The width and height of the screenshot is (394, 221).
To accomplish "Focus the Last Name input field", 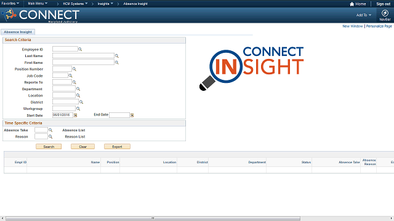I will tap(83, 56).
